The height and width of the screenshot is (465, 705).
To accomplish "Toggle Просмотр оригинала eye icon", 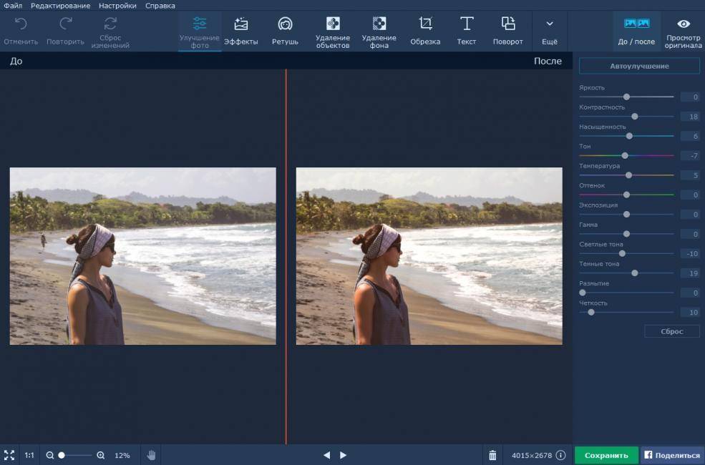I will pos(684,24).
